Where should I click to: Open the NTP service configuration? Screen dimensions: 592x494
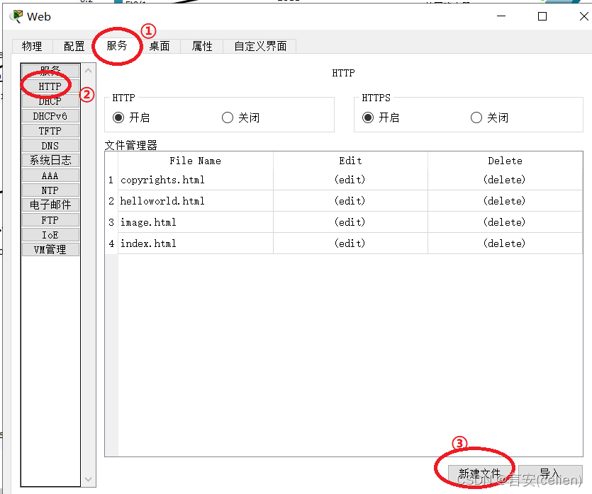tap(50, 190)
